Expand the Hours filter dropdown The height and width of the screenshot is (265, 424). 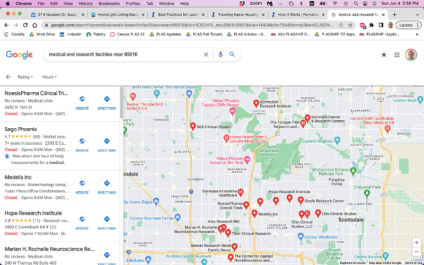[x=49, y=77]
